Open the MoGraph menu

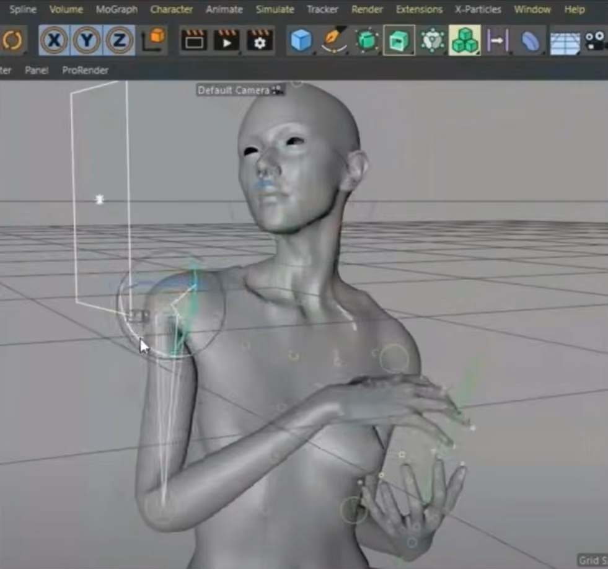pyautogui.click(x=117, y=9)
